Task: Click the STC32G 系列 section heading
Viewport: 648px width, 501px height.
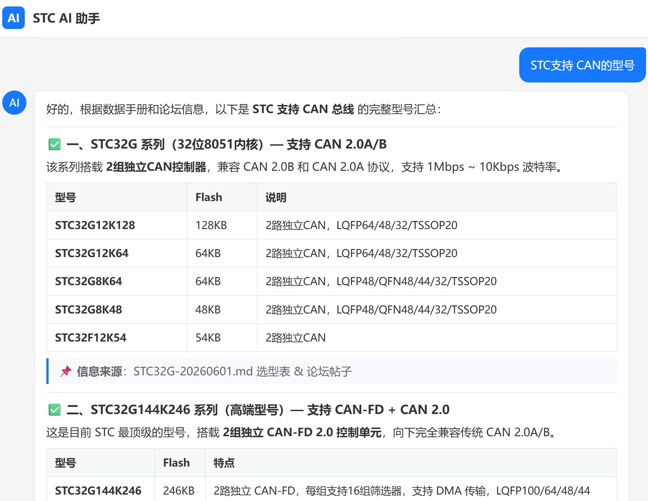Action: click(227, 144)
